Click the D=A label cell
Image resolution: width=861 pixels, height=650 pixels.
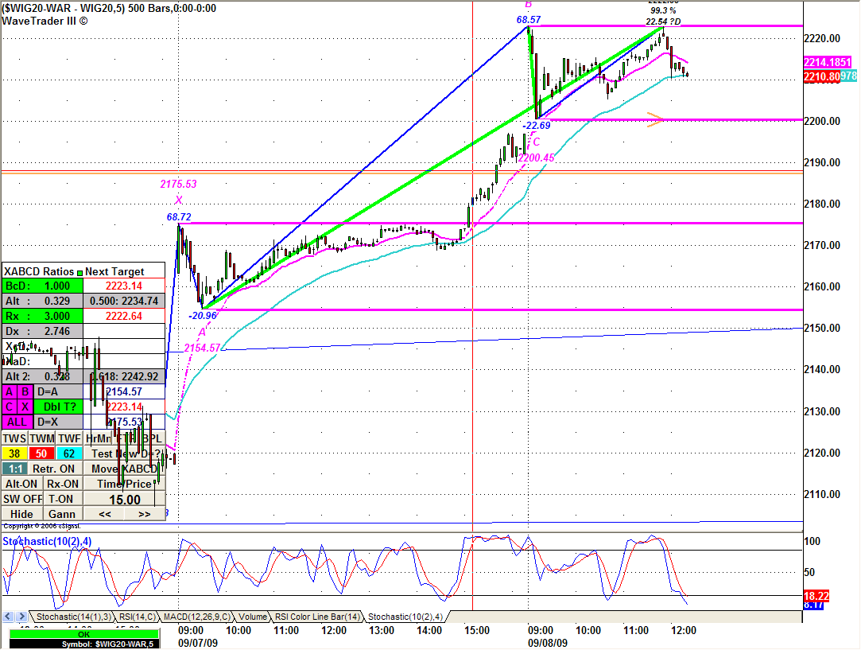58,391
